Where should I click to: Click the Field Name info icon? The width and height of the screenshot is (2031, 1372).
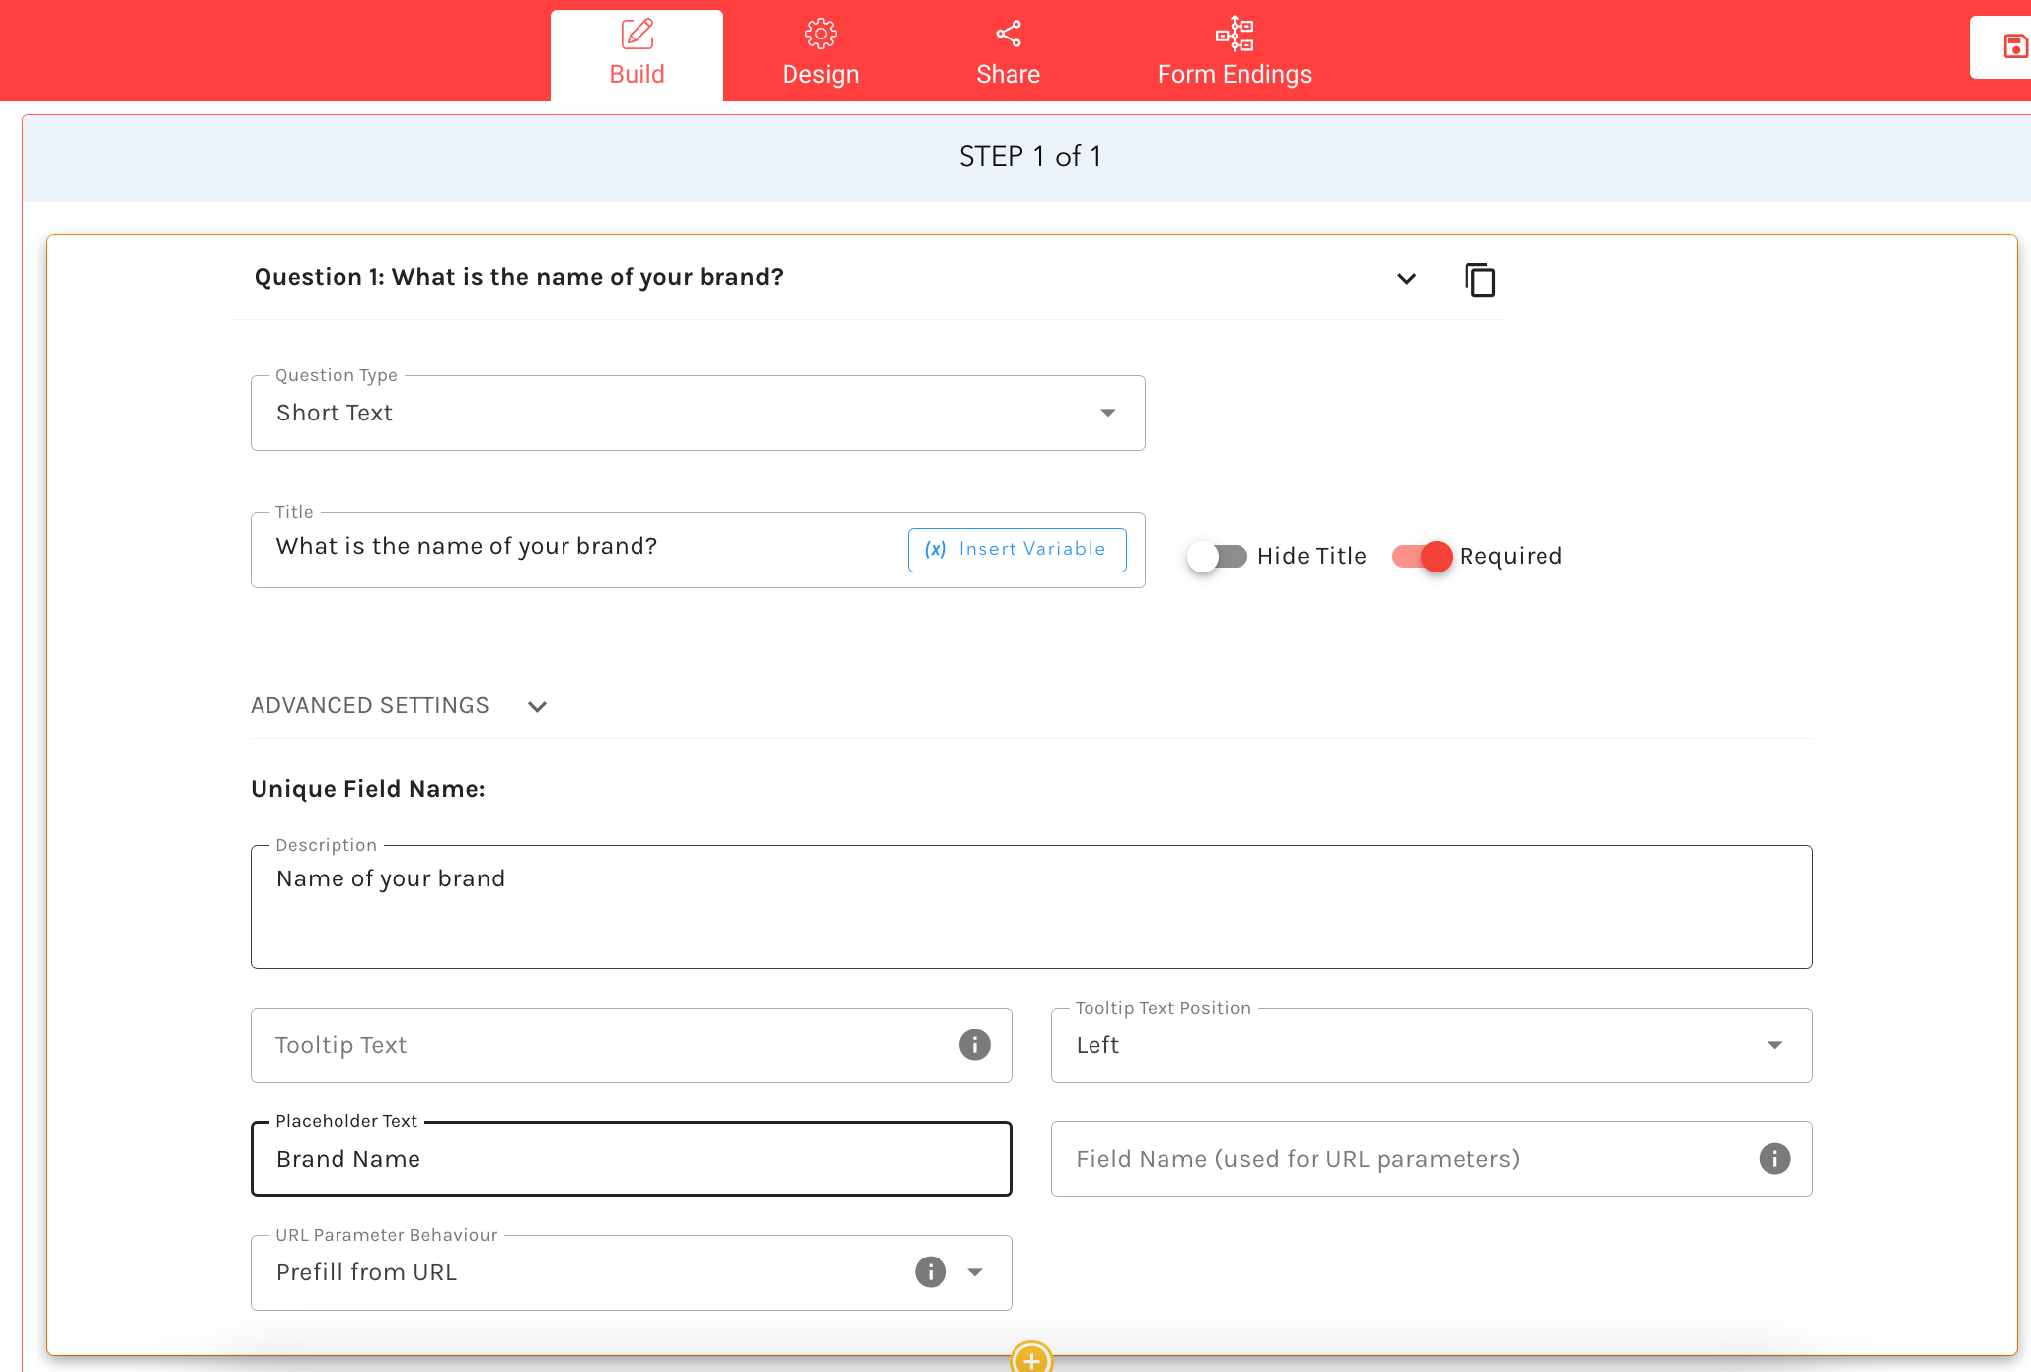(x=1773, y=1159)
